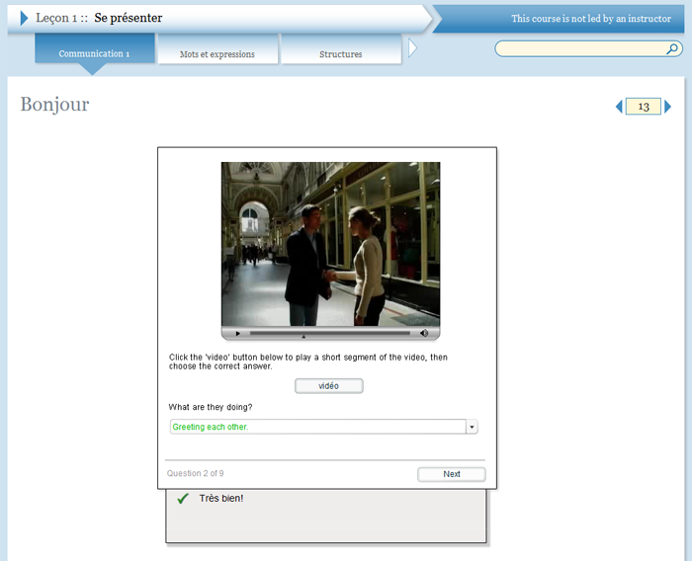Click the vidéo button
This screenshot has width=692, height=561.
[x=329, y=386]
